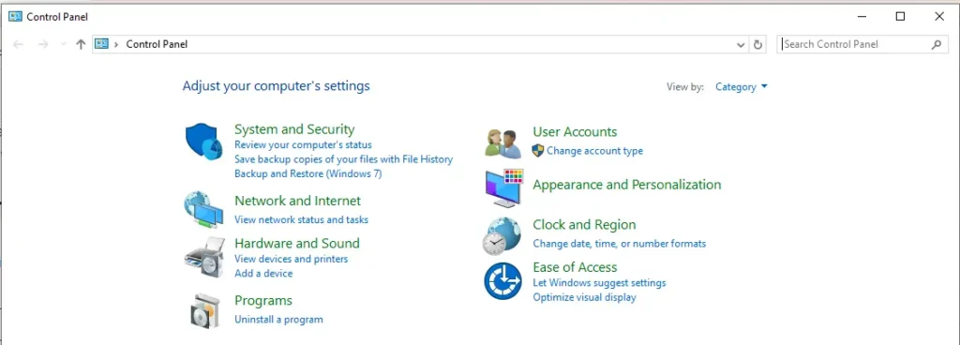
Task: Open the User Accounts people icon
Action: point(502,143)
